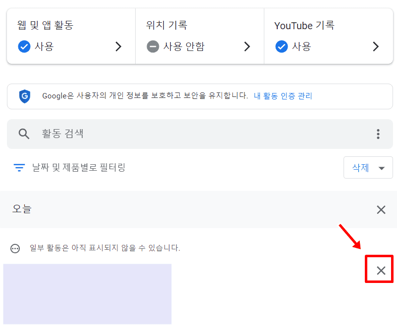The width and height of the screenshot is (397, 325).
Task: Select the 위치 기록 title
Action: pos(167,25)
